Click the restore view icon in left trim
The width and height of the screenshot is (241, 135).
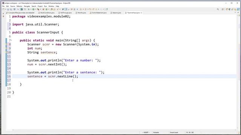3,13
